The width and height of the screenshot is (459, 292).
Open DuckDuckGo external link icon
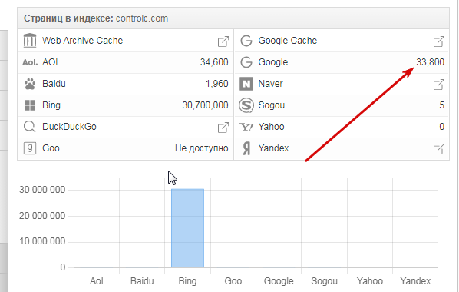click(223, 128)
